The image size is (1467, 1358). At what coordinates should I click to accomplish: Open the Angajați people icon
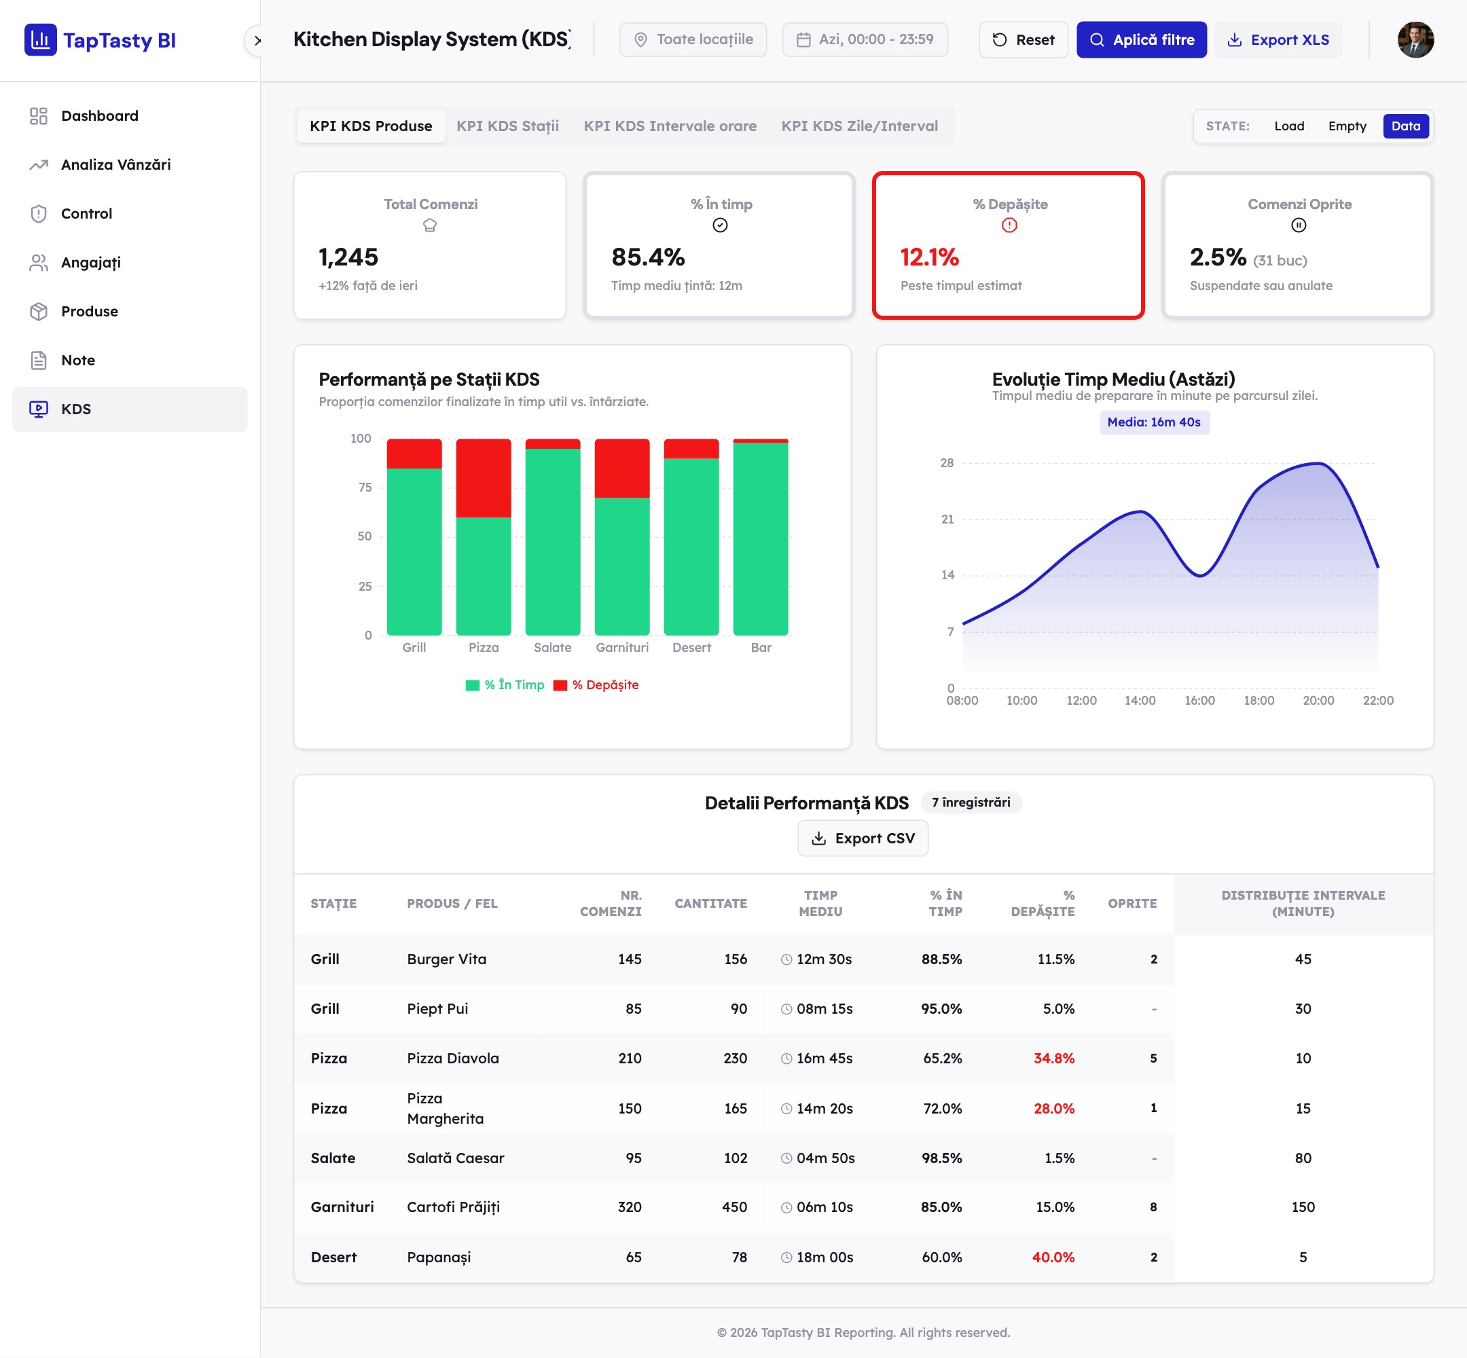(x=39, y=262)
